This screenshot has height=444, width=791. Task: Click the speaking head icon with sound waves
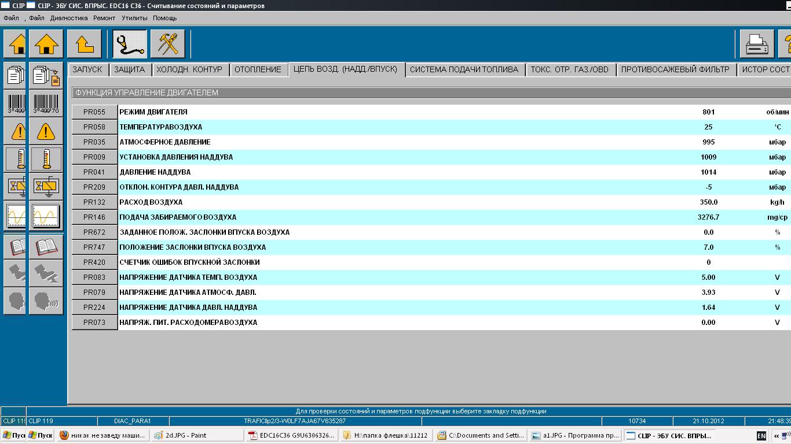[x=46, y=301]
